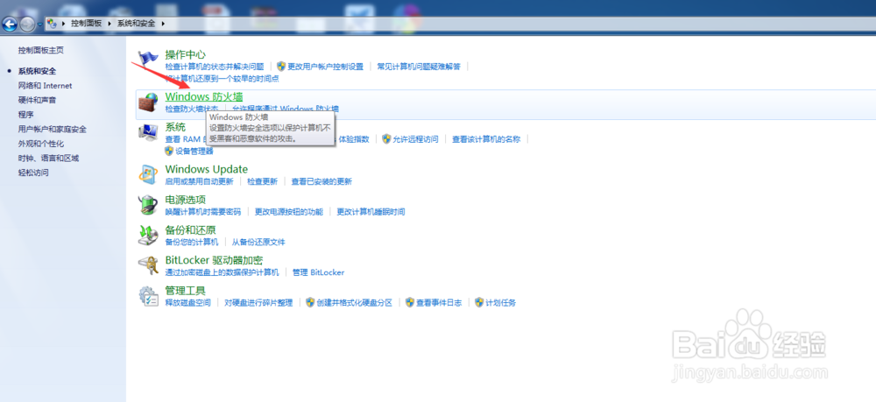Screen dimensions: 876x402
Task: Select 系统和安全 breadcrumb in address bar
Action: [x=137, y=24]
